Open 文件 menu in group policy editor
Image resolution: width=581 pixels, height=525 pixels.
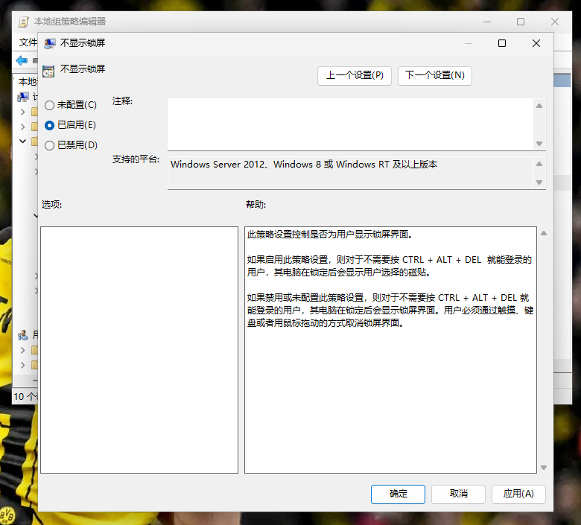point(28,42)
